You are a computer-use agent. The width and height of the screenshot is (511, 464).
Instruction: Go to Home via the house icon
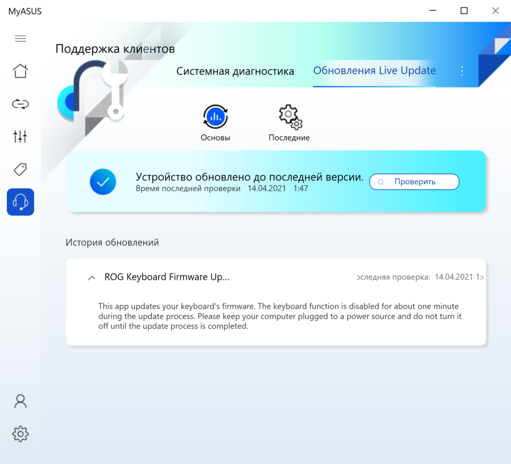pyautogui.click(x=20, y=71)
